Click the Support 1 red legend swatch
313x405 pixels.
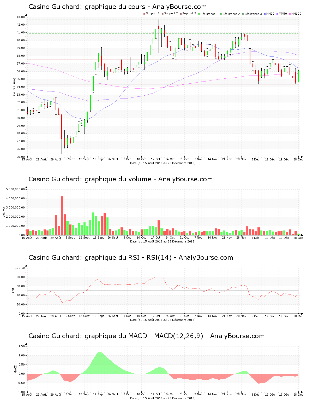144,14
